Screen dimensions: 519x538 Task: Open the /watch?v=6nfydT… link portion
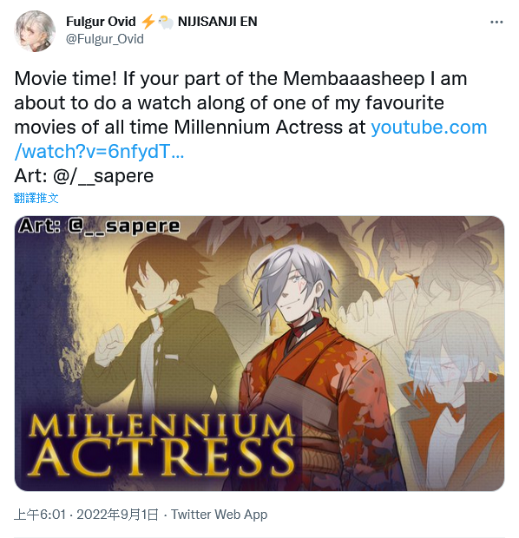(100, 151)
